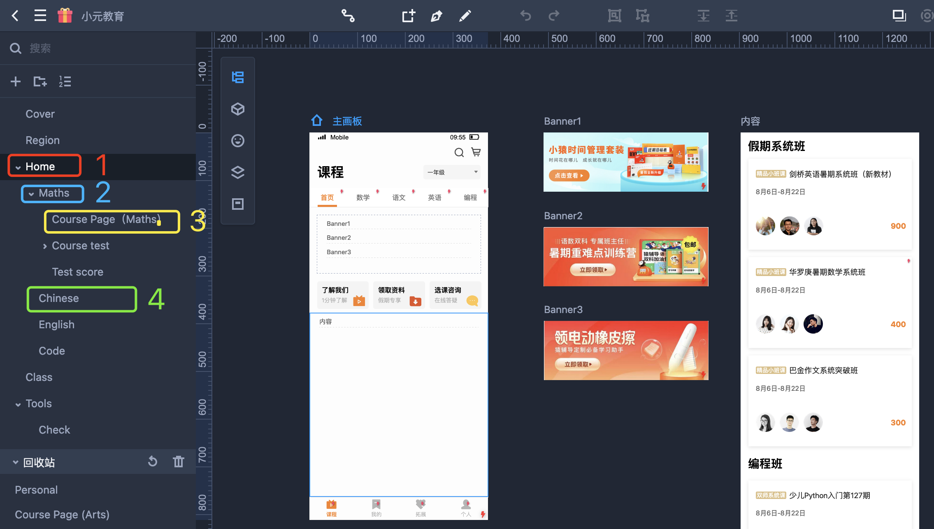
Task: Click the 了解我们 card button
Action: [x=343, y=295]
